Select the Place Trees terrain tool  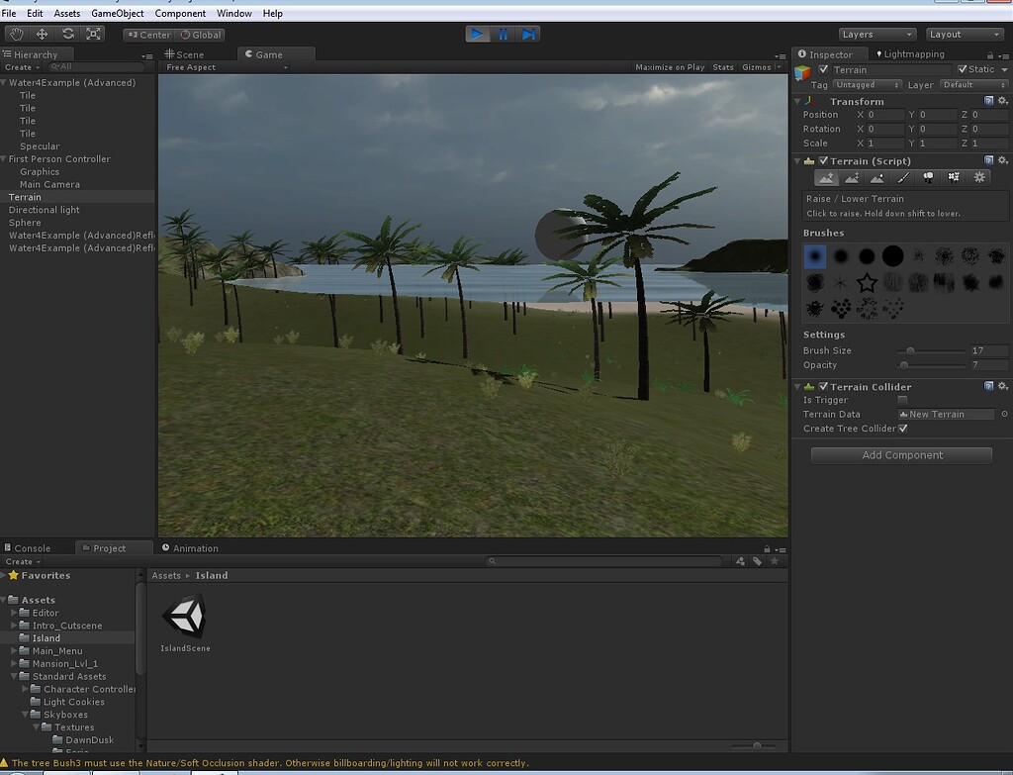pos(928,177)
